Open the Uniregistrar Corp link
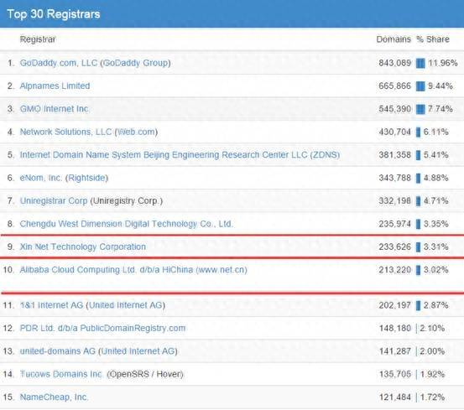This screenshot has height=410, width=464. (x=54, y=200)
